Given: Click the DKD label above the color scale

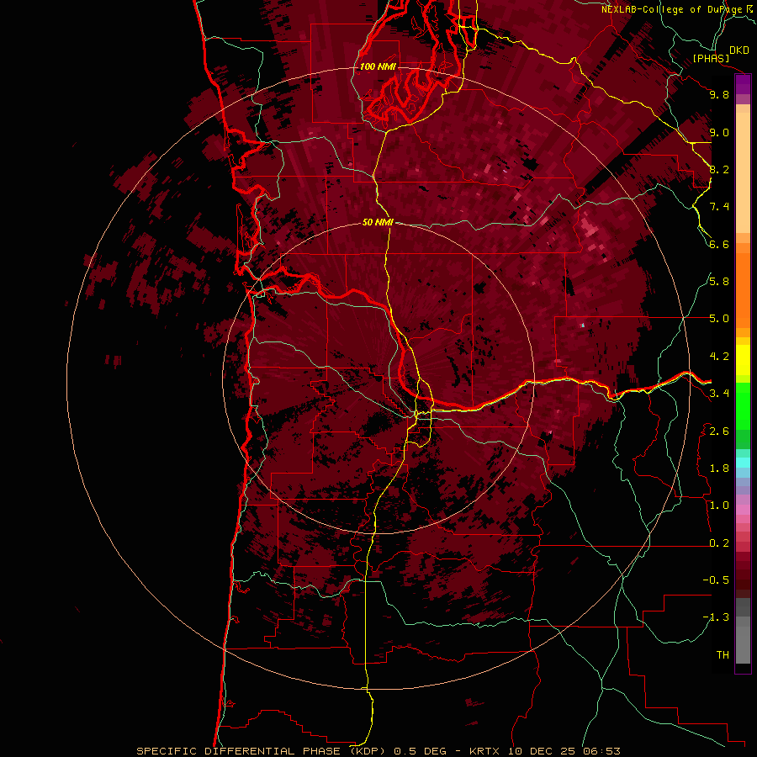Looking at the screenshot, I should (739, 50).
